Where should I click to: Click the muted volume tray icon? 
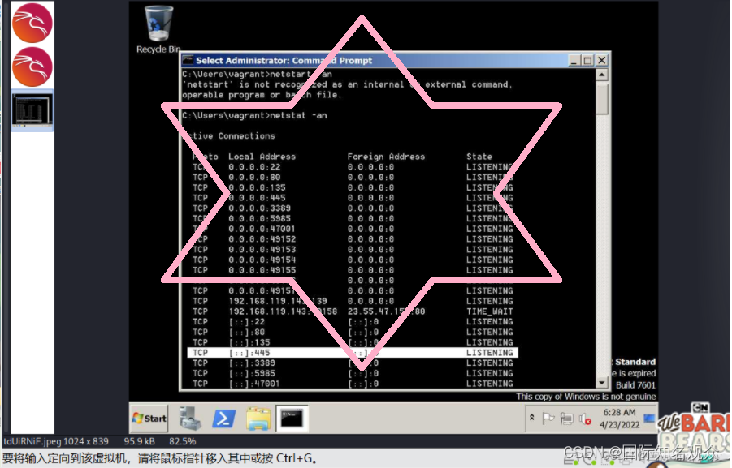pyautogui.click(x=585, y=419)
